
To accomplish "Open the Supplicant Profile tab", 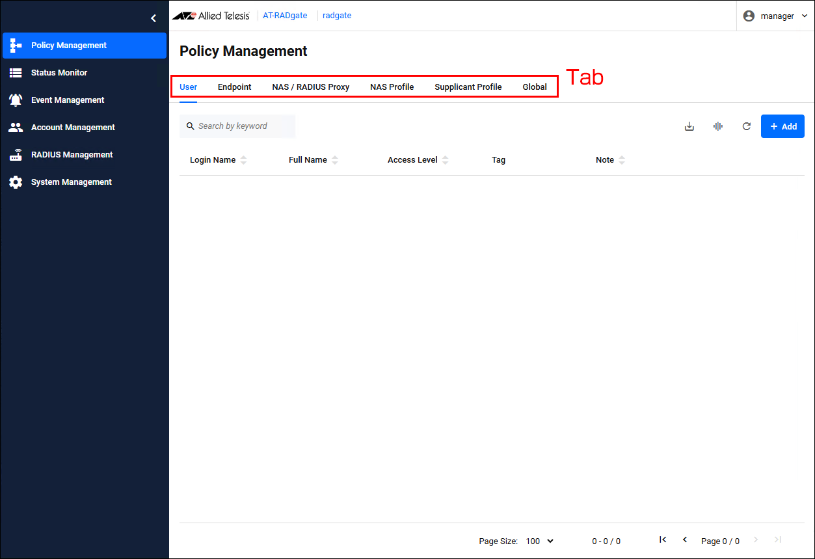I will pos(468,87).
